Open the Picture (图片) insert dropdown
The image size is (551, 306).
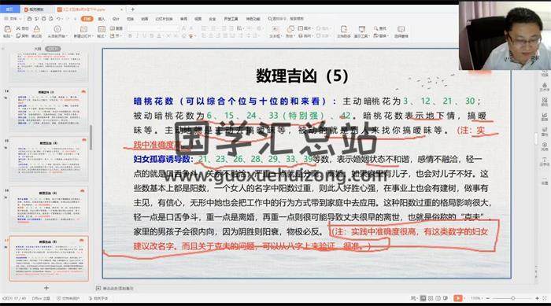coord(305,28)
